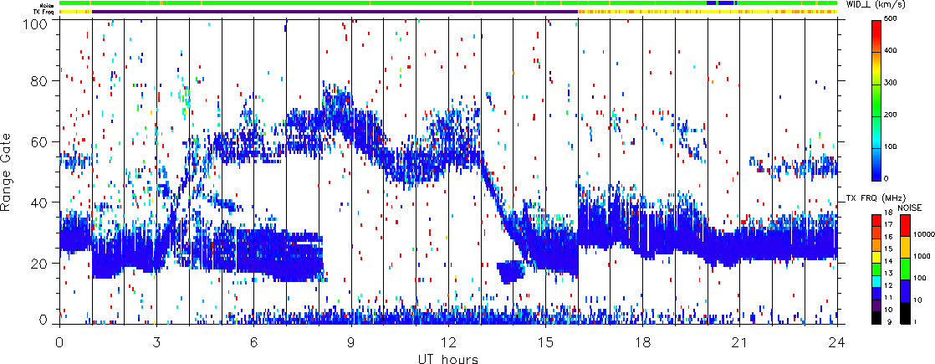Click the purple segment of top TX Freq strip
Viewport: 935px width, 364px height.
click(x=335, y=12)
